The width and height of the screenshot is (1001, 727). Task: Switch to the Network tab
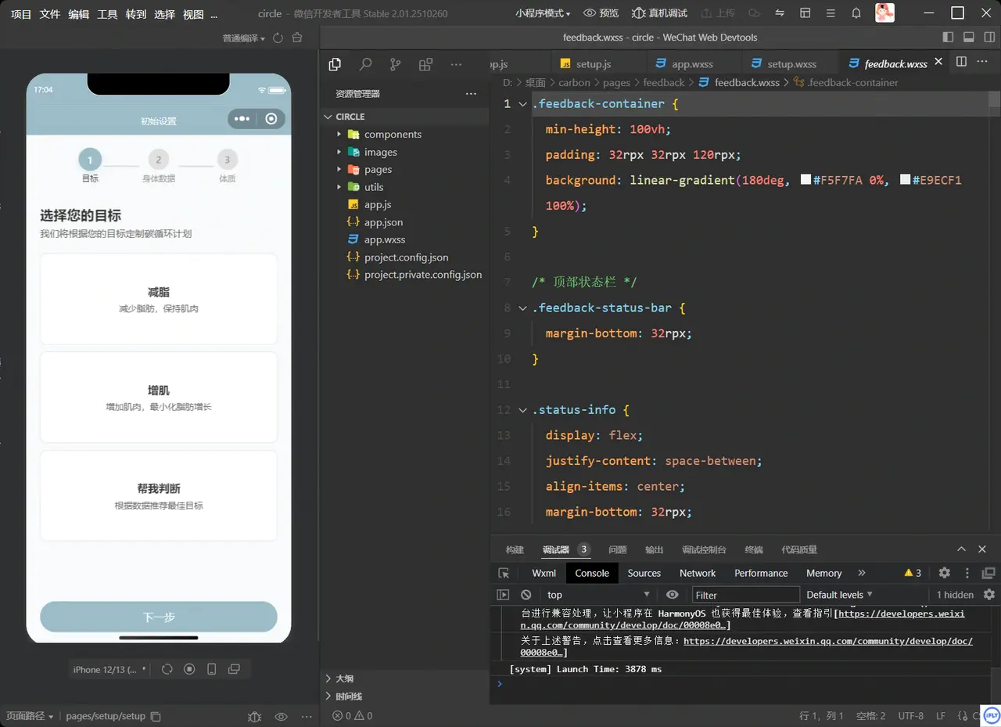pyautogui.click(x=697, y=573)
